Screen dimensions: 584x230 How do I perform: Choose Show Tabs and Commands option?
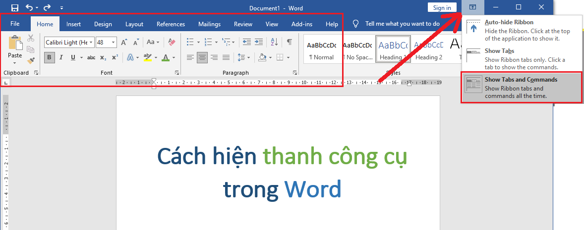[x=522, y=88]
